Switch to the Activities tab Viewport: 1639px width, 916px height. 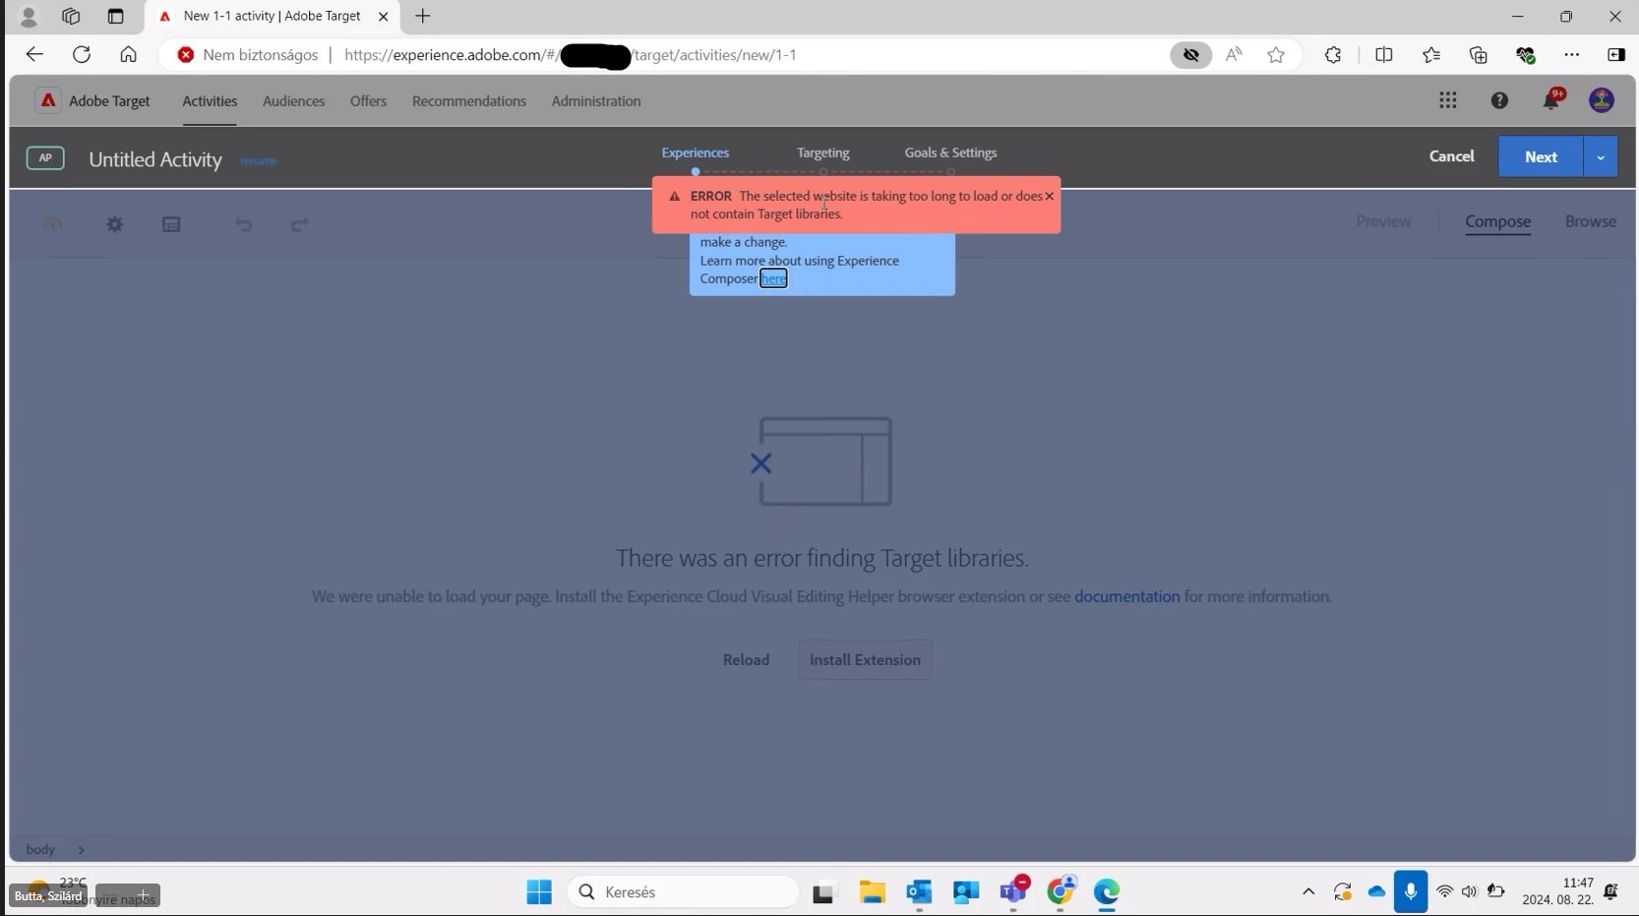[x=210, y=101]
